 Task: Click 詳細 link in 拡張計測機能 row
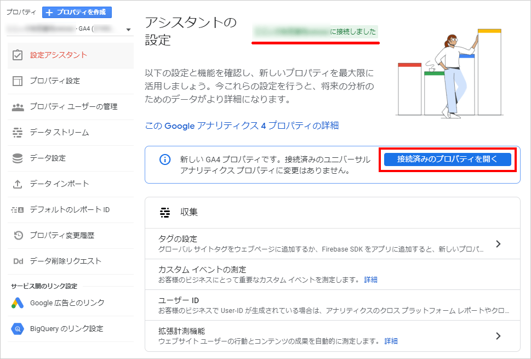pyautogui.click(x=391, y=341)
